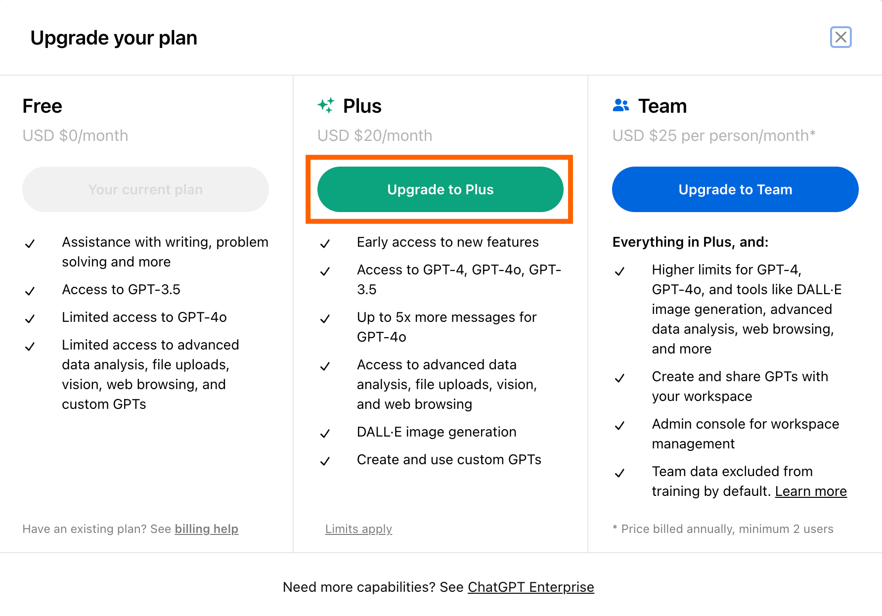The width and height of the screenshot is (882, 616).
Task: Open the billing help link
Action: (x=206, y=529)
